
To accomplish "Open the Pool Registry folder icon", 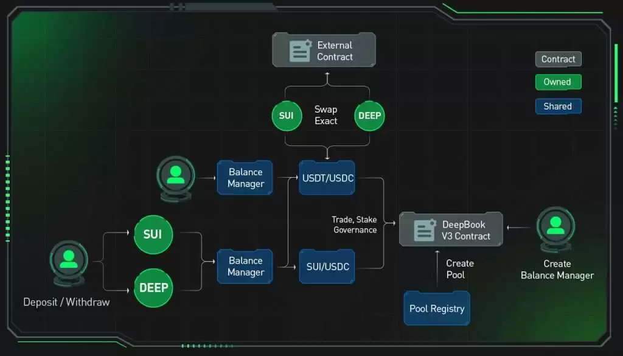I will point(436,308).
